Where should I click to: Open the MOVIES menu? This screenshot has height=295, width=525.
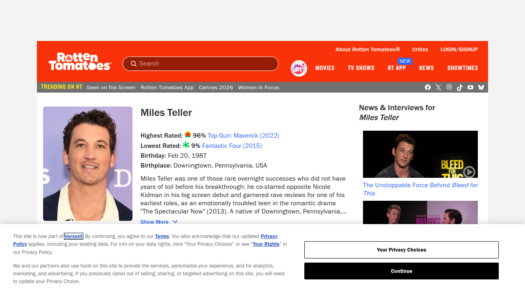pos(325,68)
